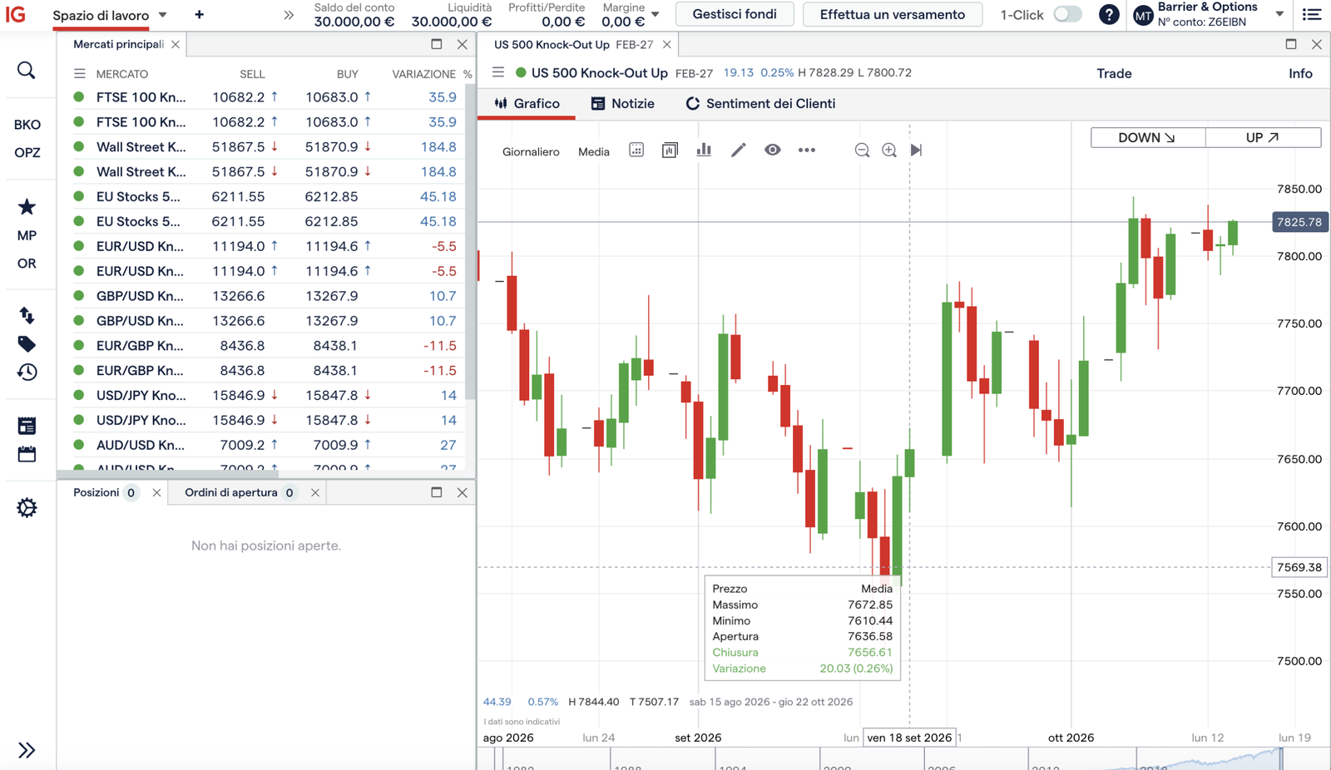Image resolution: width=1331 pixels, height=770 pixels.
Task: Expand the sidebar with double chevron
Action: [27, 750]
